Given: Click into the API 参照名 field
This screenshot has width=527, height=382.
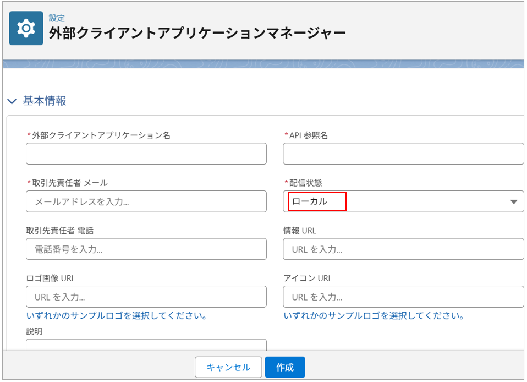Looking at the screenshot, I should click(403, 154).
